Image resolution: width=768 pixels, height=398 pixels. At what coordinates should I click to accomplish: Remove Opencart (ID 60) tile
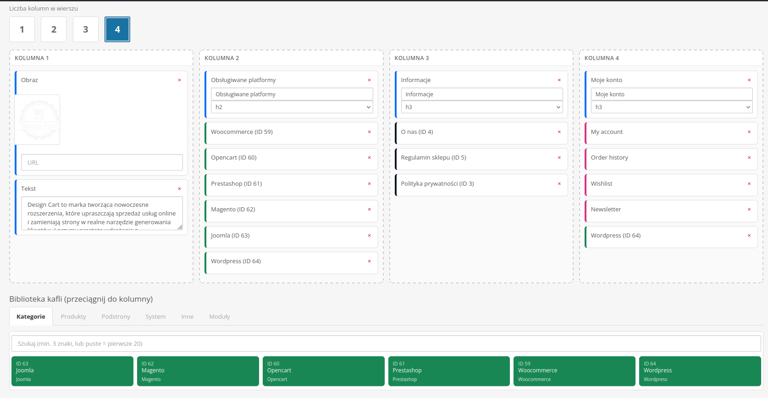[x=369, y=158]
